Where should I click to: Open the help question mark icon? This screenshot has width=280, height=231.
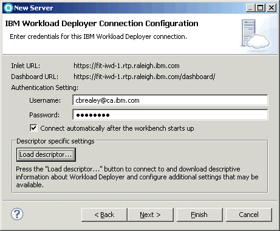[17, 214]
